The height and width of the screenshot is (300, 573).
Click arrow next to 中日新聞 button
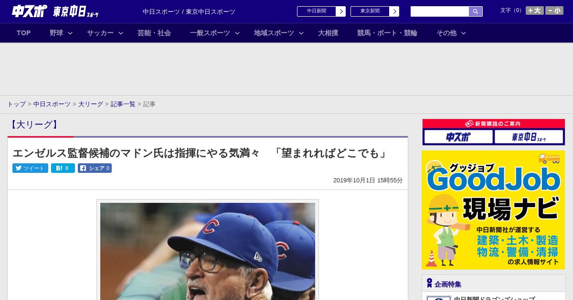341,11
